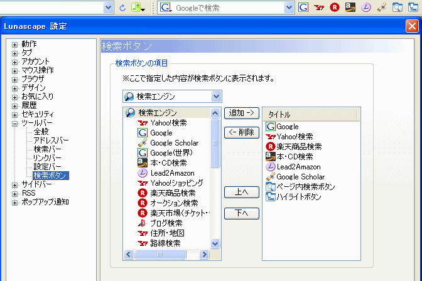The image size is (422, 281).
Task: Collapse the ツールバー tree node
Action: (15, 124)
